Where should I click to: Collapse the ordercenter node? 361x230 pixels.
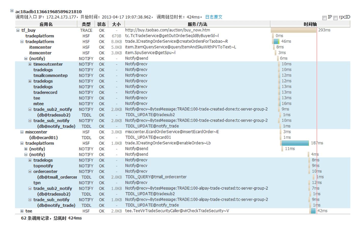[x=30, y=171]
